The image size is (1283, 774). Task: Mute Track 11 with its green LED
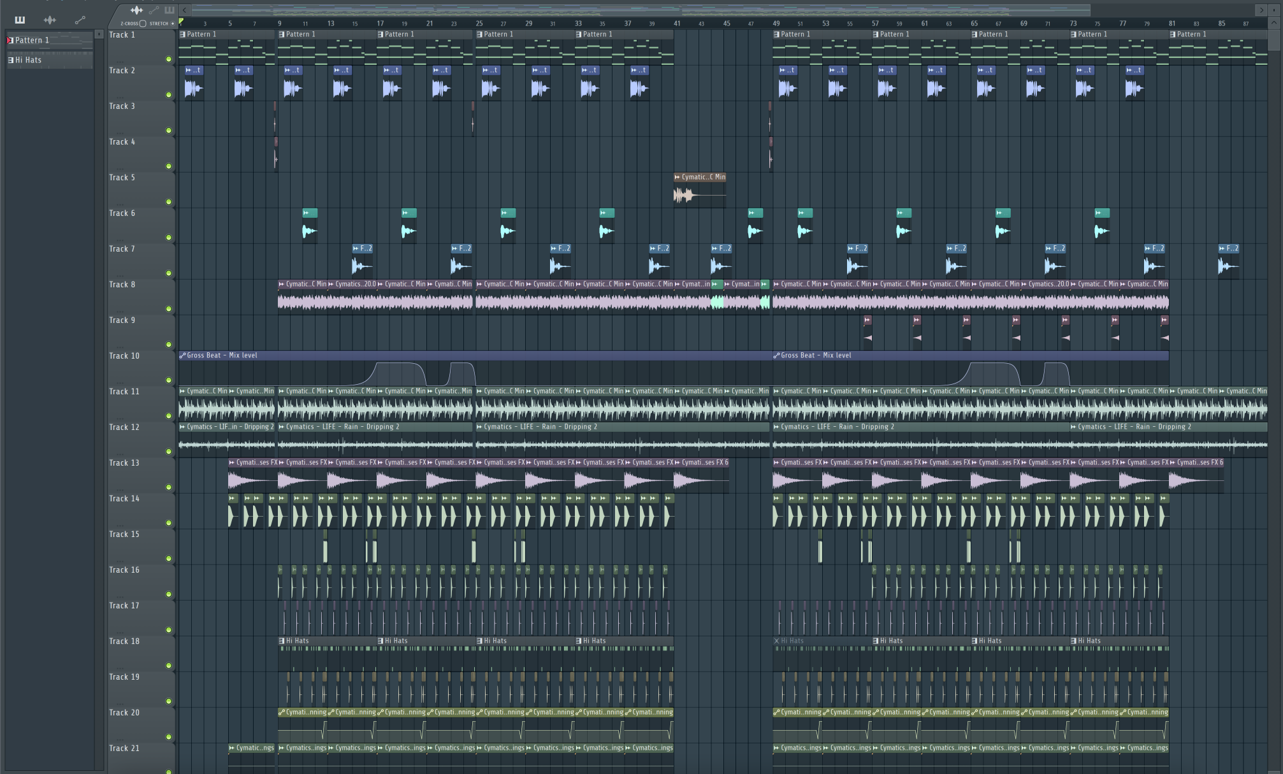pos(169,416)
